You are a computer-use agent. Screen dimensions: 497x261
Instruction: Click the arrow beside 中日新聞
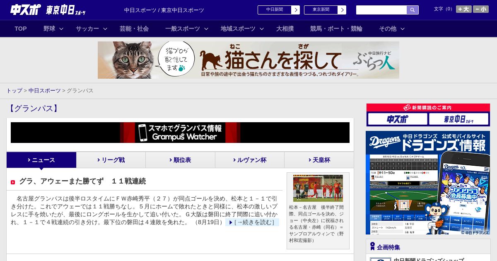pos(295,10)
